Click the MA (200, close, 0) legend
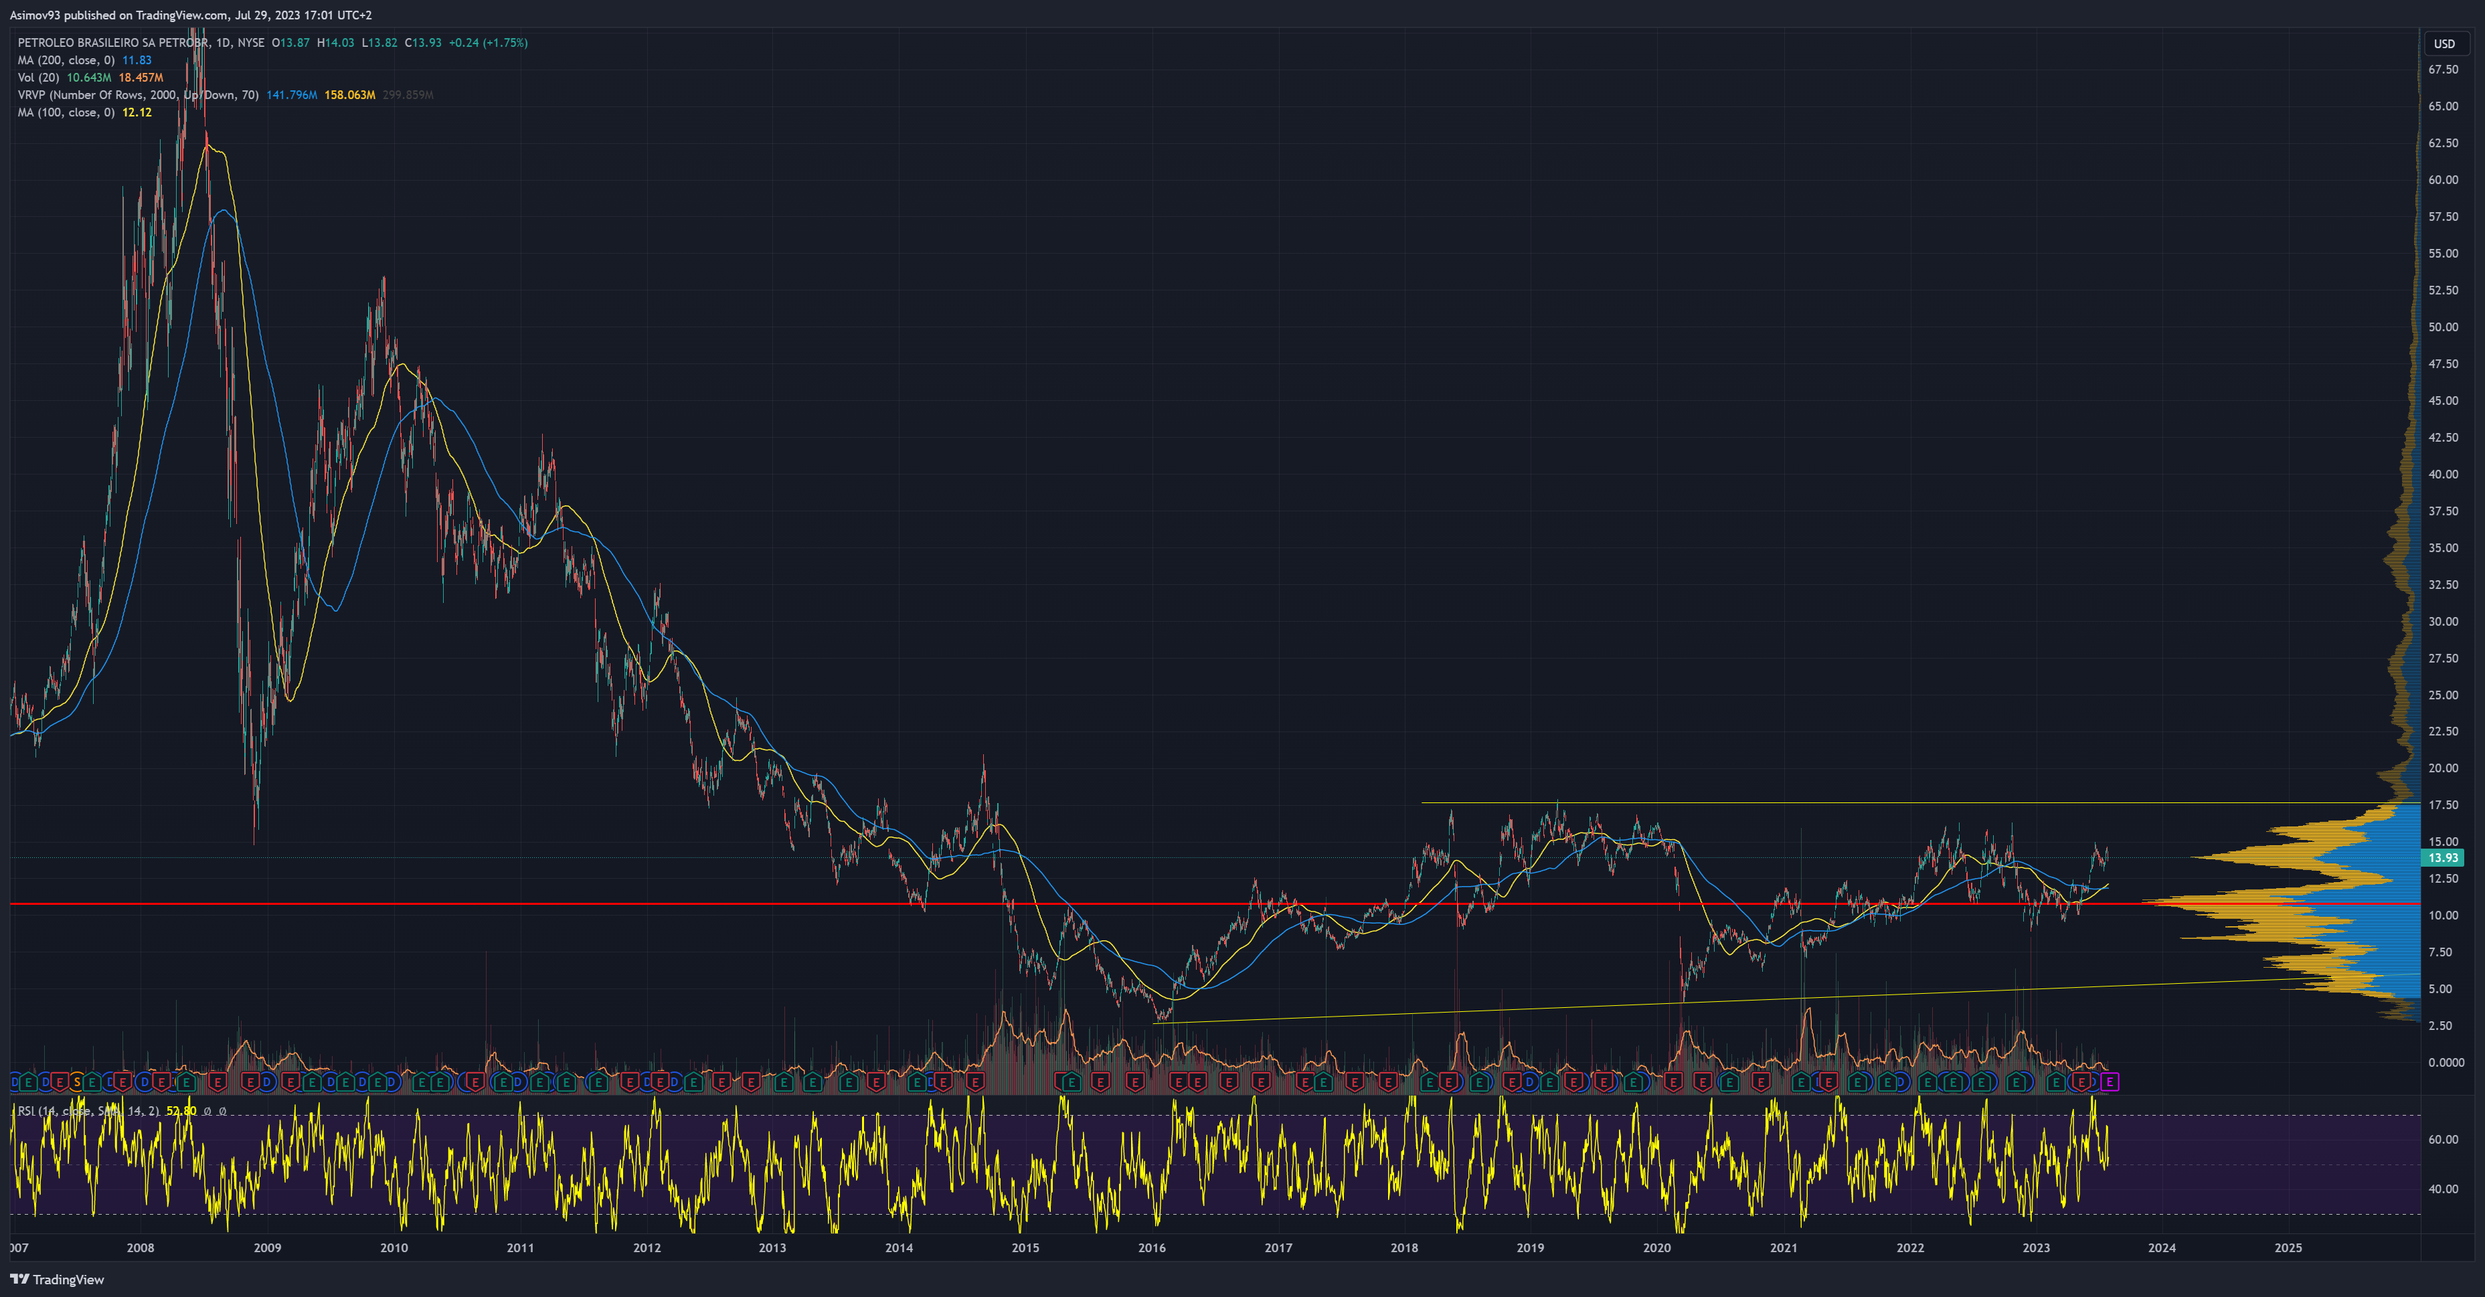Screen dimensions: 2485x1297 pos(66,60)
